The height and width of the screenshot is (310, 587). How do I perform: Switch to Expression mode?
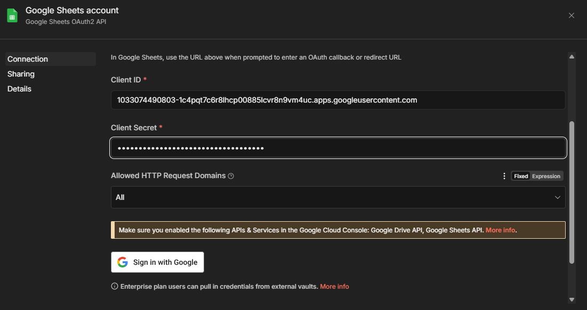point(546,177)
